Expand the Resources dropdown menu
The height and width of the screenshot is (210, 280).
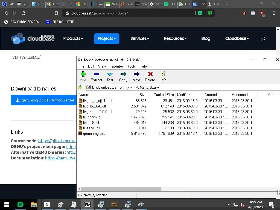[x=175, y=39]
